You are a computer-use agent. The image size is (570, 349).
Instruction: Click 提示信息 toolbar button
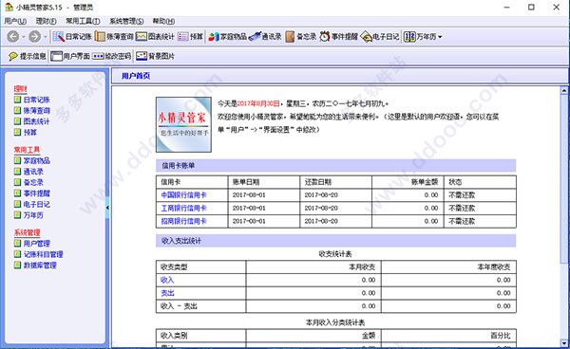[x=28, y=56]
